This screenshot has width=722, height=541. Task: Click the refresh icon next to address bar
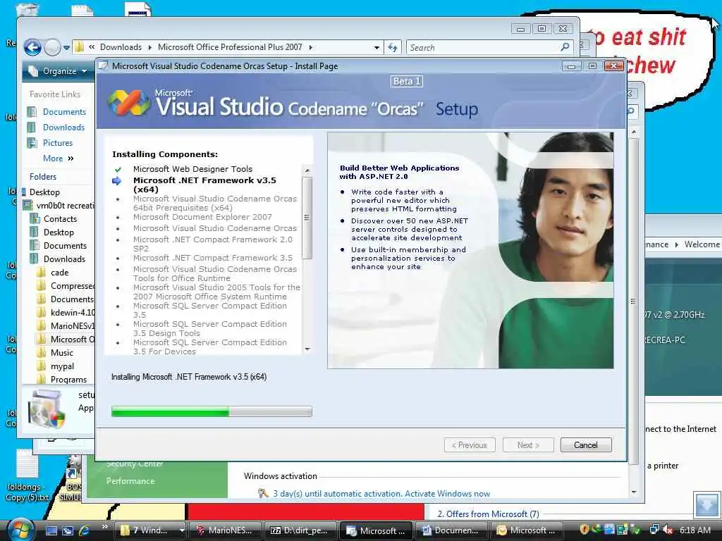click(393, 47)
